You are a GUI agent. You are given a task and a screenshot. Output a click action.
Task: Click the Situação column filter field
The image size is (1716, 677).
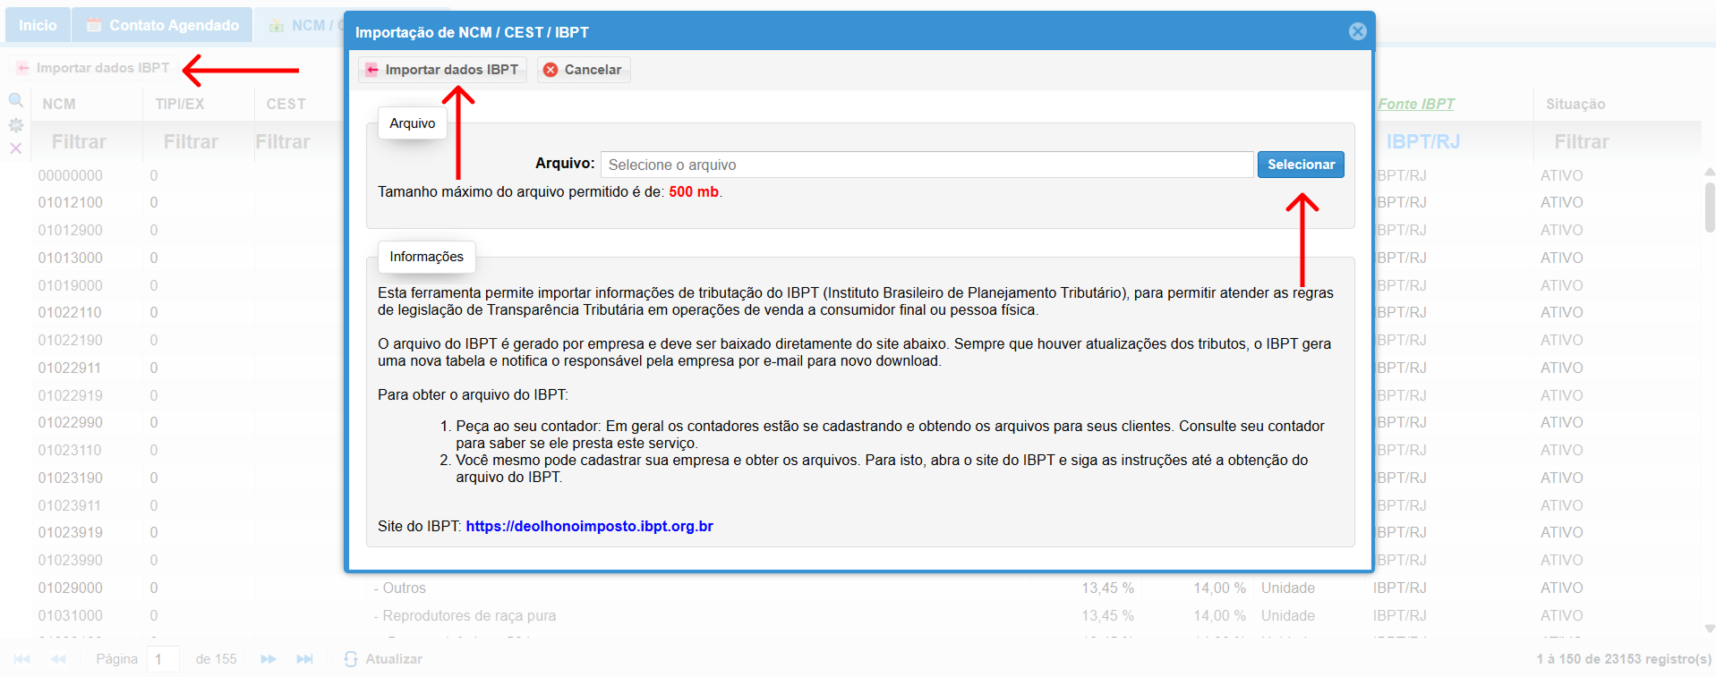point(1581,141)
